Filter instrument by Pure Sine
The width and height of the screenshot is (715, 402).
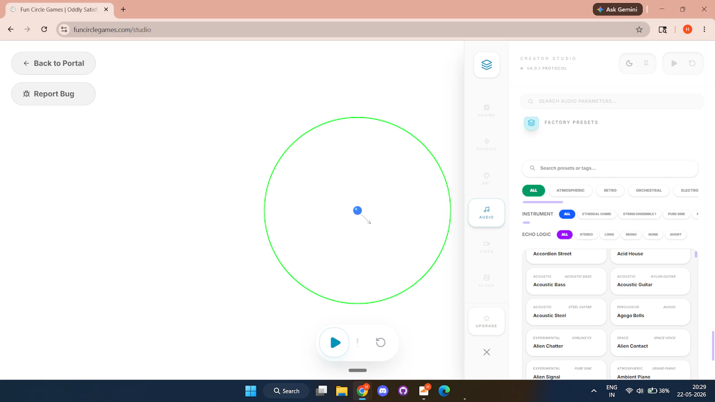[x=676, y=214]
